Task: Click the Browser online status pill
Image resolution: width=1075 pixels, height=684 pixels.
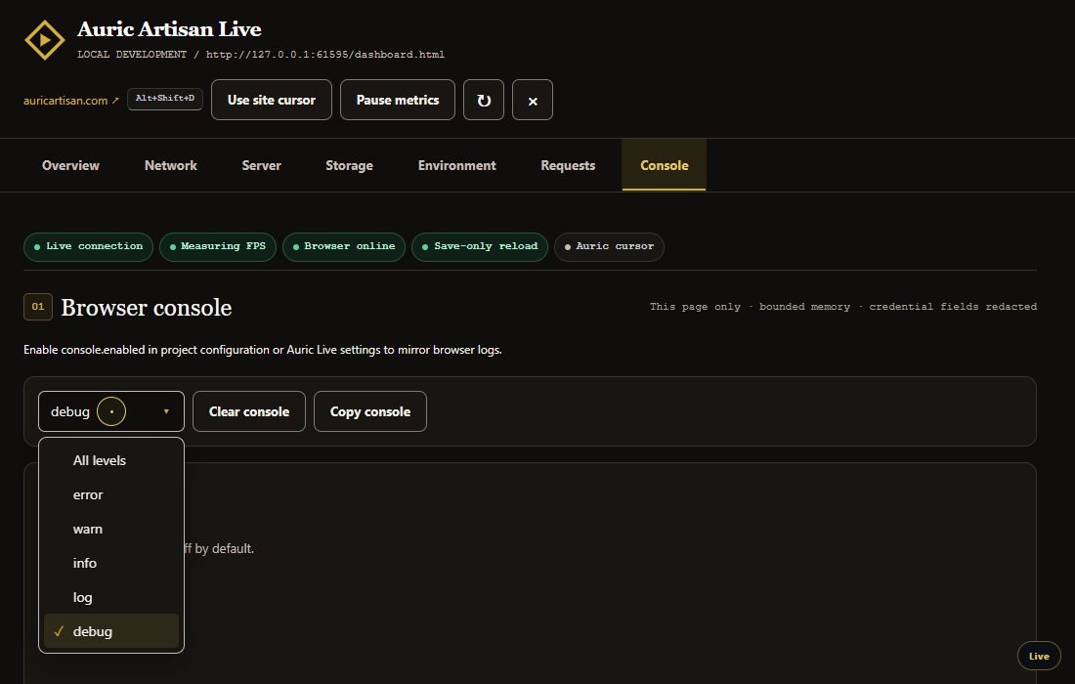Action: 344,247
